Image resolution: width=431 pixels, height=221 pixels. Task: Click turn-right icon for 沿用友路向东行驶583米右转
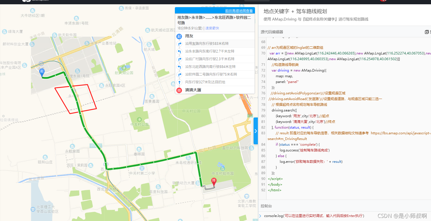(x=179, y=44)
